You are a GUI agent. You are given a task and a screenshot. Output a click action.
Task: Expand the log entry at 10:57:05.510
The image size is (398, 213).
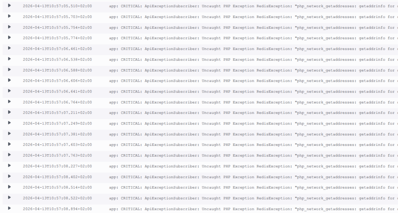pos(9,5)
